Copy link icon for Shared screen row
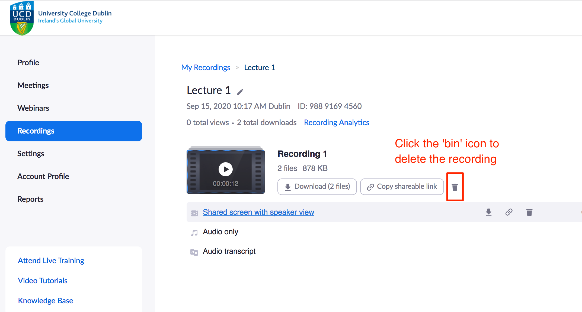The width and height of the screenshot is (582, 312). (x=509, y=212)
